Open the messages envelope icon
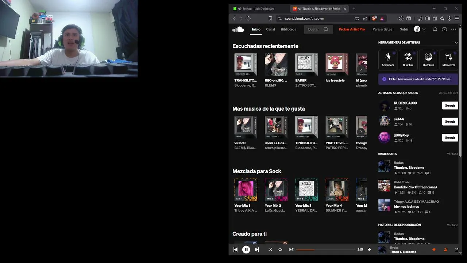This screenshot has width=467, height=263. [x=444, y=29]
